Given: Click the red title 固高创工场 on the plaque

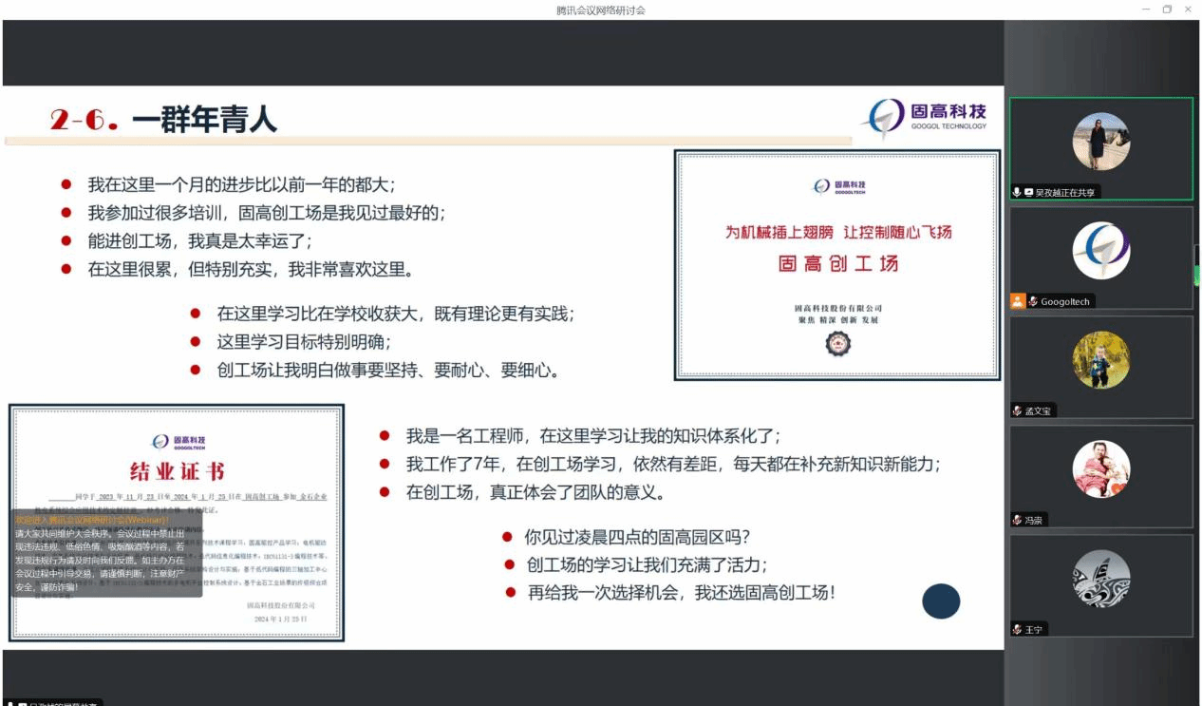Looking at the screenshot, I should (838, 263).
